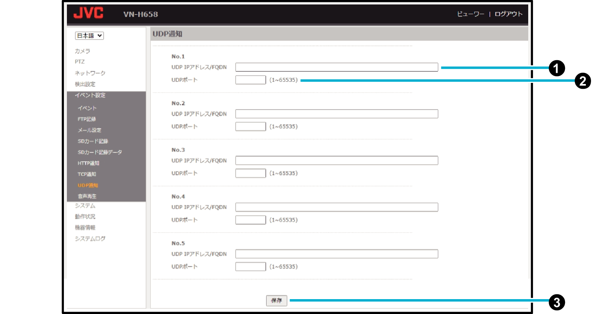Screen dimensions: 594x314
Task: Click the VN-H658 model name
Action: click(141, 14)
